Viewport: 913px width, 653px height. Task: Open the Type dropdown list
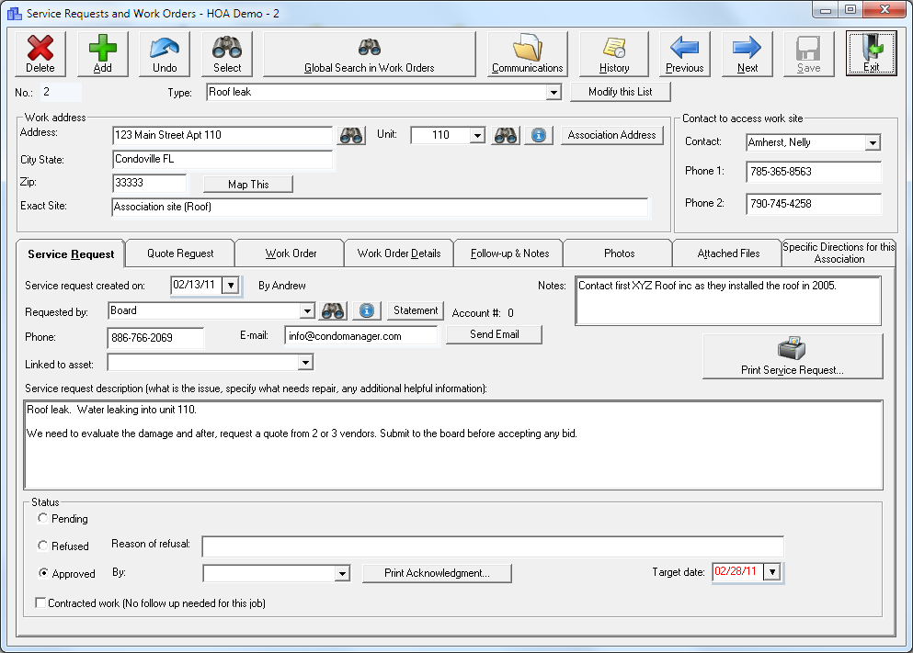(x=555, y=92)
